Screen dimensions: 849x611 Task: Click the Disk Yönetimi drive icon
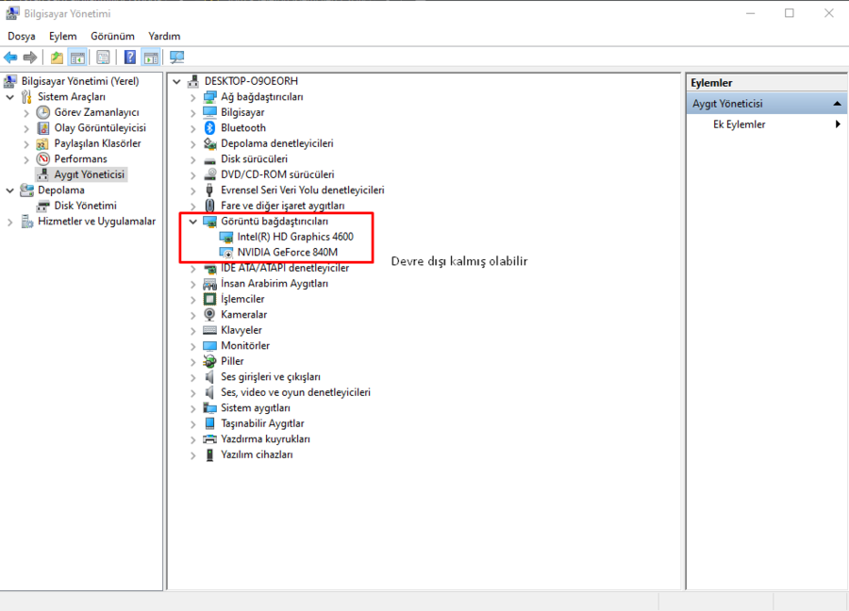pos(43,206)
